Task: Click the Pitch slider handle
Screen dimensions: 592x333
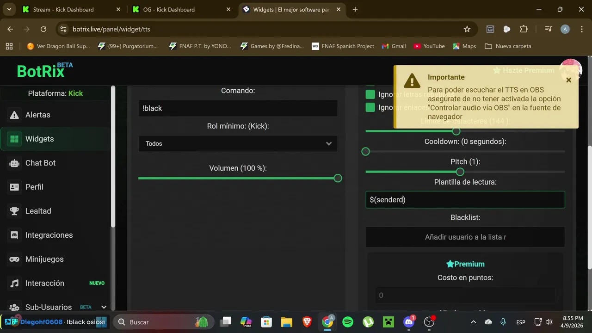Action: tap(460, 172)
